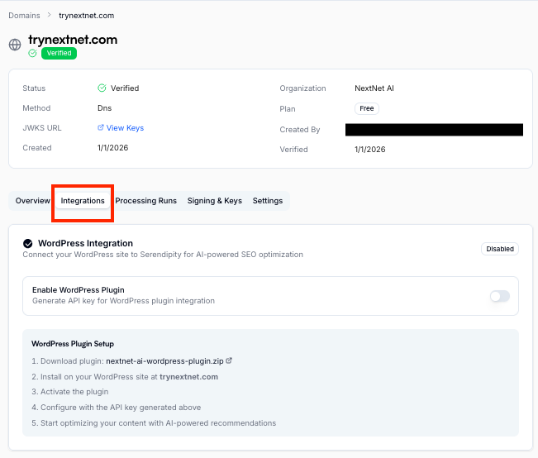
Task: Open the Signing & Keys tab
Action: click(214, 201)
